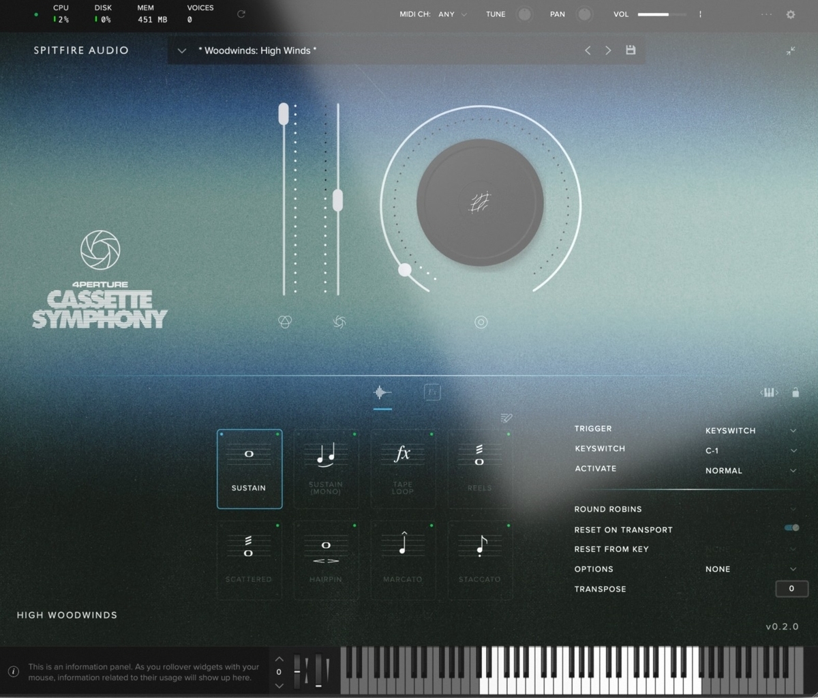Open the Activate dropdown set to Normal

(751, 470)
